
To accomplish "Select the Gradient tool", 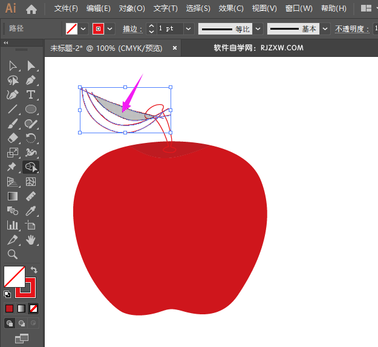I will point(13,196).
